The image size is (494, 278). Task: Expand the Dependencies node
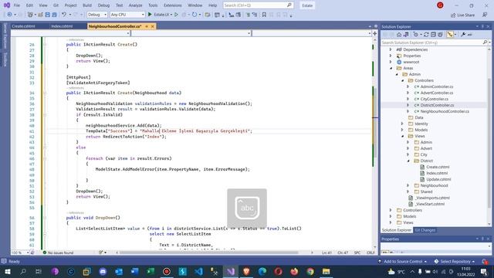tap(391, 49)
